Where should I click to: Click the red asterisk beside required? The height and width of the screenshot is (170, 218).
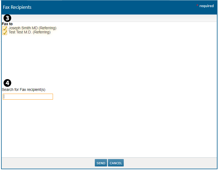pos(198,6)
